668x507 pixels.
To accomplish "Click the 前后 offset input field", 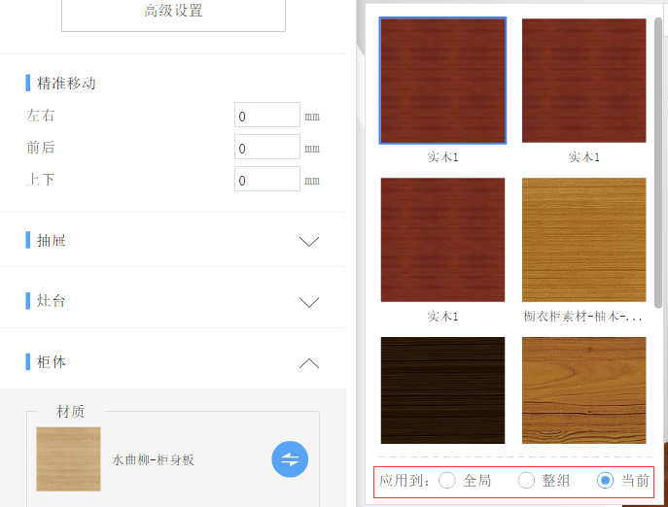I will click(x=267, y=147).
